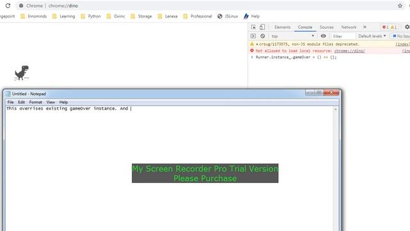Open DevTools settings gear
The image size is (410, 231).
407,27
